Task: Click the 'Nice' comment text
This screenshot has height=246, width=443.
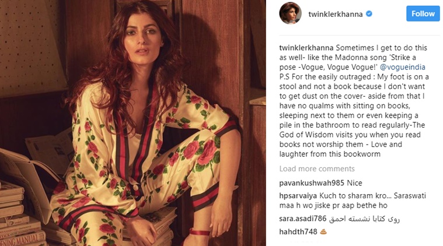Action: (x=354, y=183)
